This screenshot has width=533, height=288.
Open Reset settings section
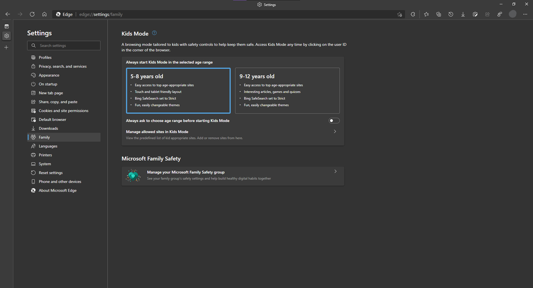[64, 172]
